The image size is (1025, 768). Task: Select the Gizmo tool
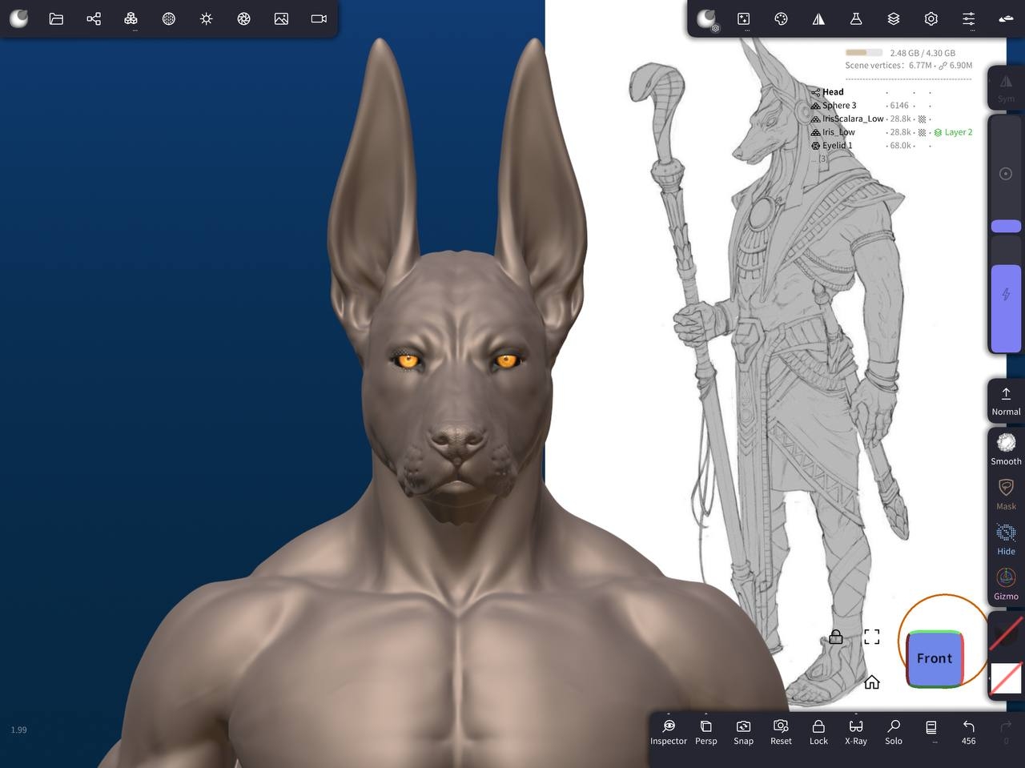click(x=1006, y=584)
